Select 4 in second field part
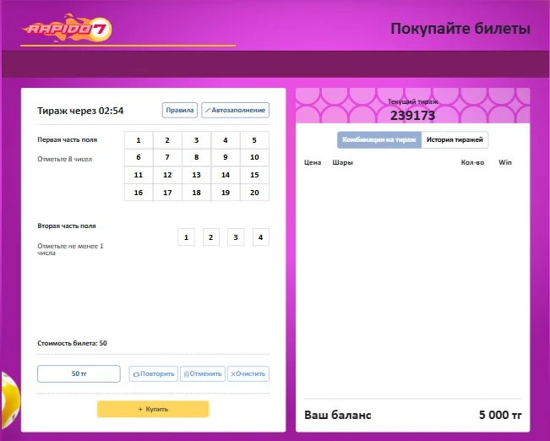Image resolution: width=550 pixels, height=441 pixels. click(x=260, y=237)
